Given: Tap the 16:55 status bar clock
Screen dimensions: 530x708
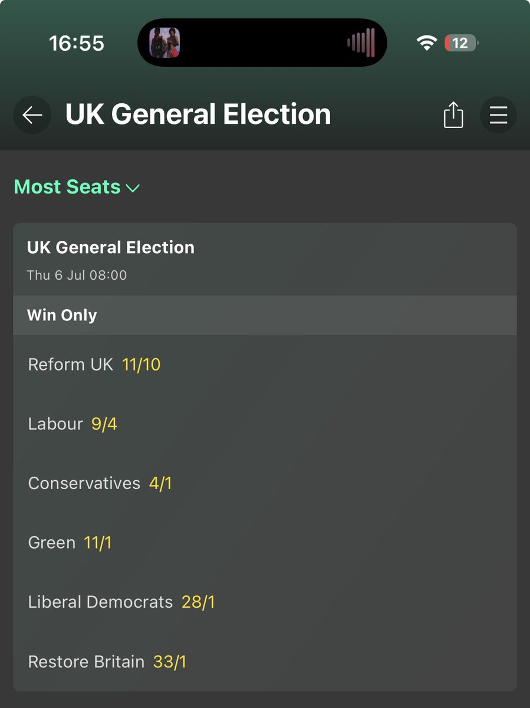Looking at the screenshot, I should (77, 43).
